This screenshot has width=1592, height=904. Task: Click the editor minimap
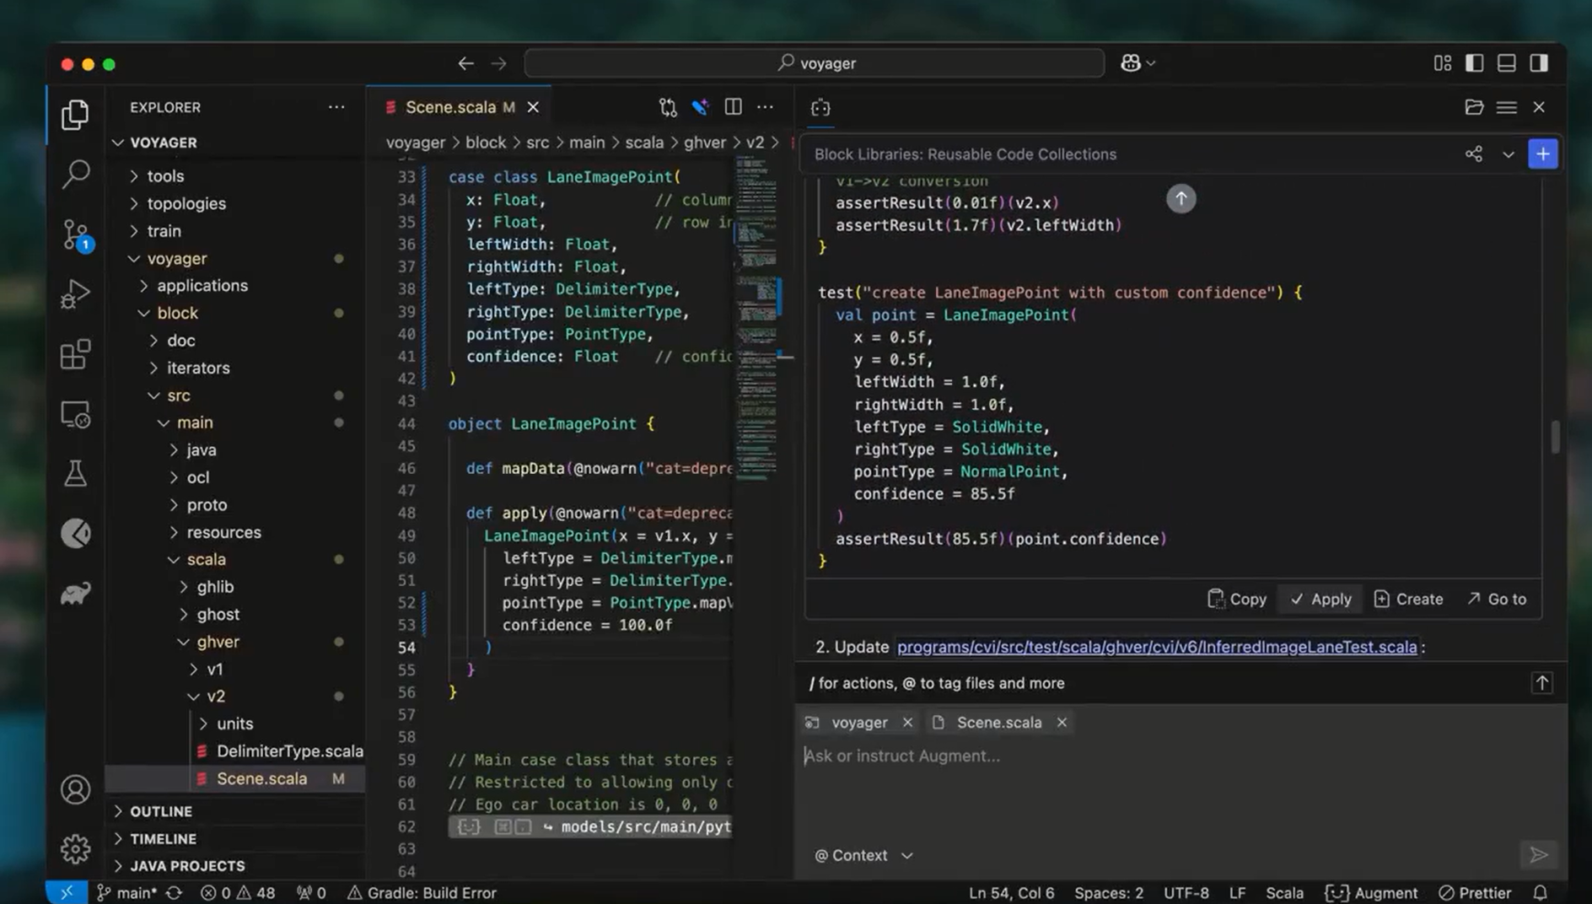(x=756, y=320)
